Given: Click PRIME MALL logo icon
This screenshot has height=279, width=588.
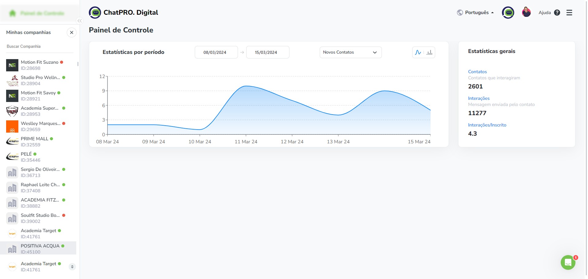Looking at the screenshot, I should click(12, 142).
